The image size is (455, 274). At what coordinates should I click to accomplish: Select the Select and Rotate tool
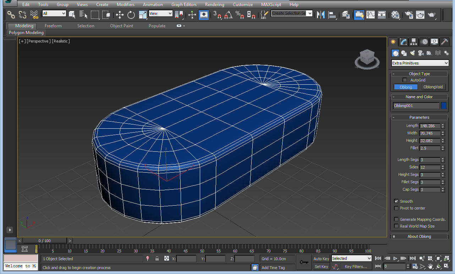coord(131,15)
